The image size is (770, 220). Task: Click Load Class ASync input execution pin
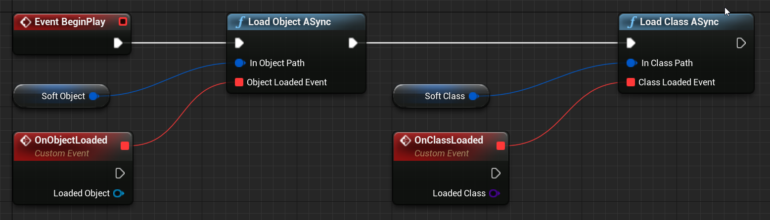(x=631, y=43)
